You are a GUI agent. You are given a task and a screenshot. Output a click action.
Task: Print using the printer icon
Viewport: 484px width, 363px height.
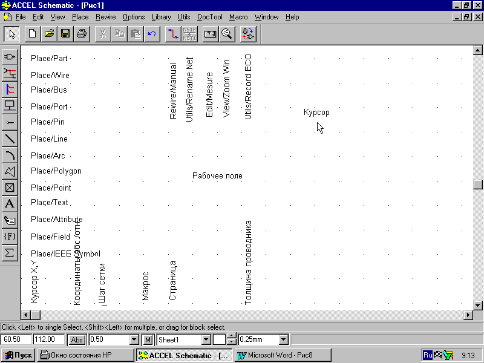tap(82, 34)
